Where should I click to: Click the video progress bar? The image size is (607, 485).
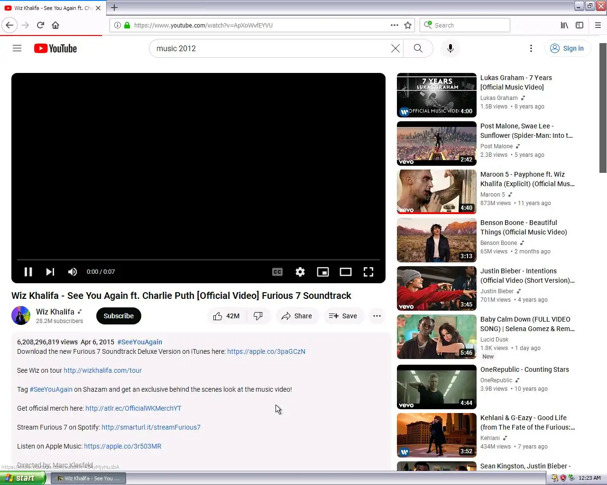pos(198,260)
